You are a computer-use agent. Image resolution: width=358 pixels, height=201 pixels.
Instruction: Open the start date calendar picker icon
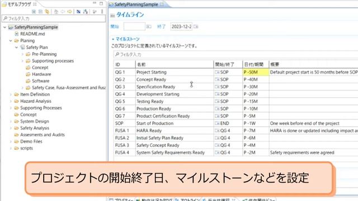point(149,27)
